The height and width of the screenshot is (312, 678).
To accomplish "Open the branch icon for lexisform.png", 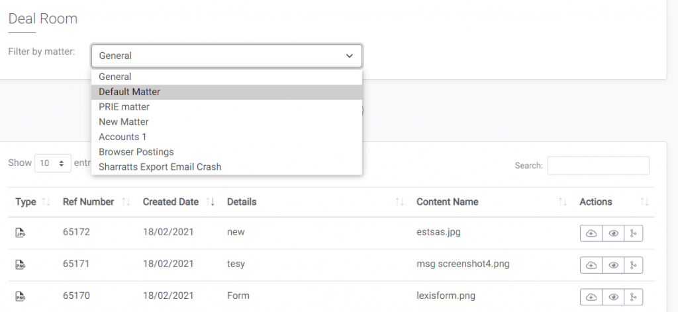I will [634, 297].
